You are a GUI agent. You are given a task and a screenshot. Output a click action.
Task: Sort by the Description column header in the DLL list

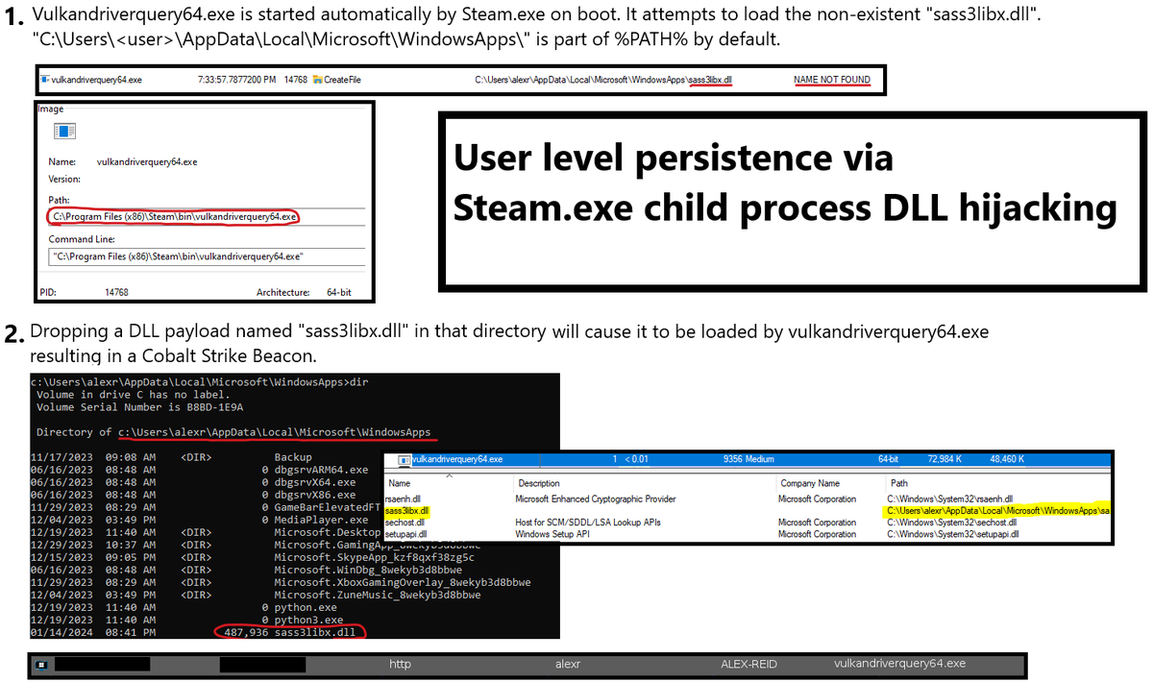point(539,483)
